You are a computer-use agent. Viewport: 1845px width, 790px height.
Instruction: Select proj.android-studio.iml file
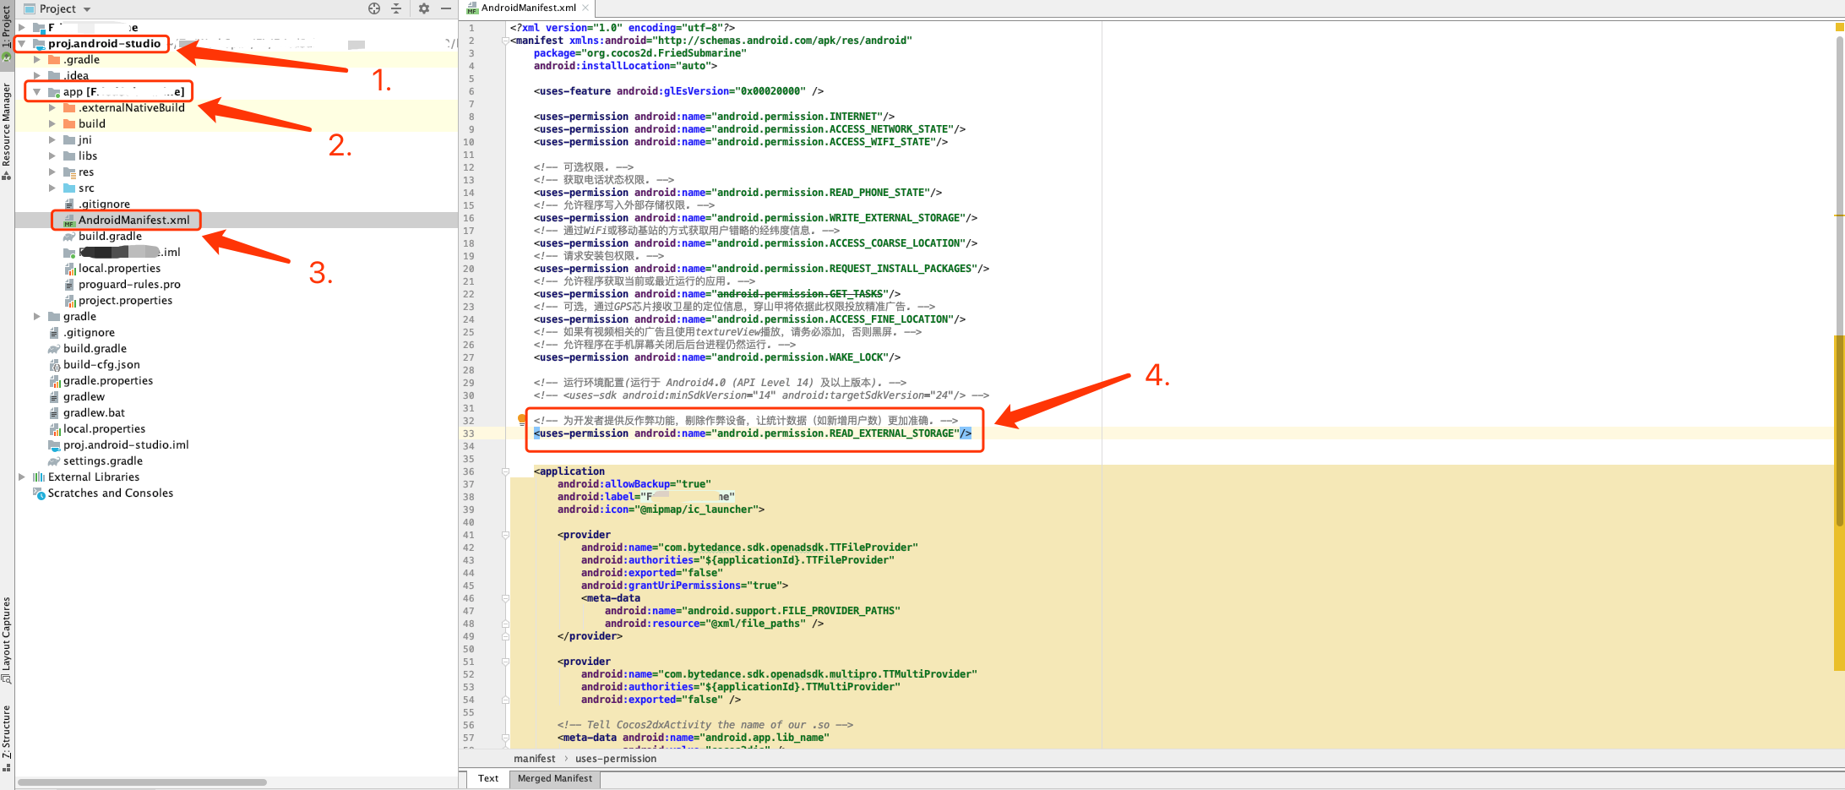[x=126, y=444]
